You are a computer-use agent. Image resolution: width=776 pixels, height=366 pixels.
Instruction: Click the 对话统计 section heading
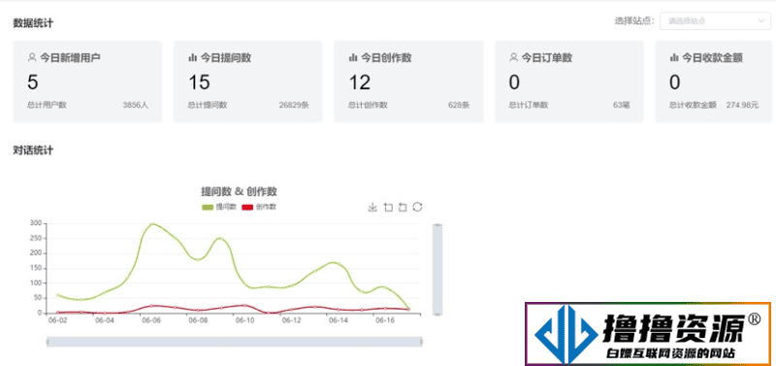point(33,150)
